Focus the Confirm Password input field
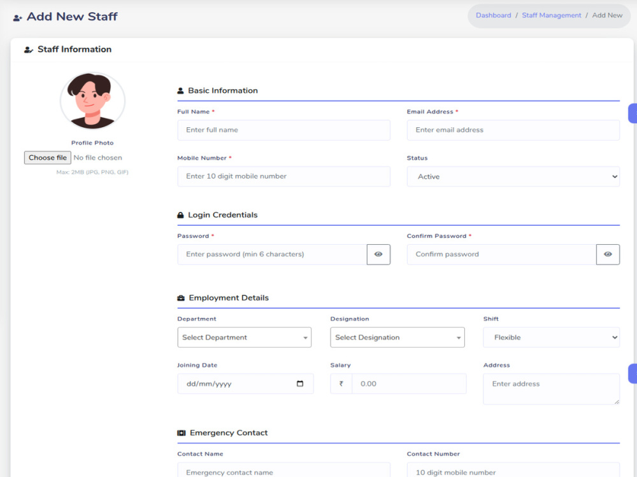The width and height of the screenshot is (637, 477). [502, 254]
